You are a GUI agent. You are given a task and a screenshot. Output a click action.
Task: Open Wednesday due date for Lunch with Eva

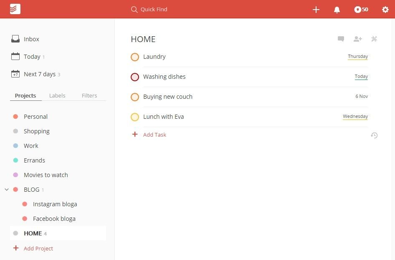[x=355, y=117]
